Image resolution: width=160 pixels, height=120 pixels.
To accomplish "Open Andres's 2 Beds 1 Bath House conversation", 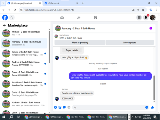I will (24, 63).
